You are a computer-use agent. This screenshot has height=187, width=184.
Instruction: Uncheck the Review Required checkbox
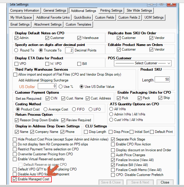tap(63, 120)
